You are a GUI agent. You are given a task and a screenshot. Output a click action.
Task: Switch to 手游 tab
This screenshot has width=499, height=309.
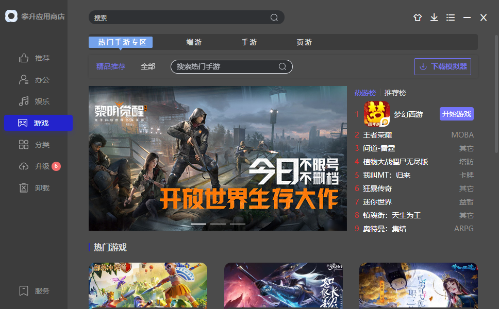(249, 42)
